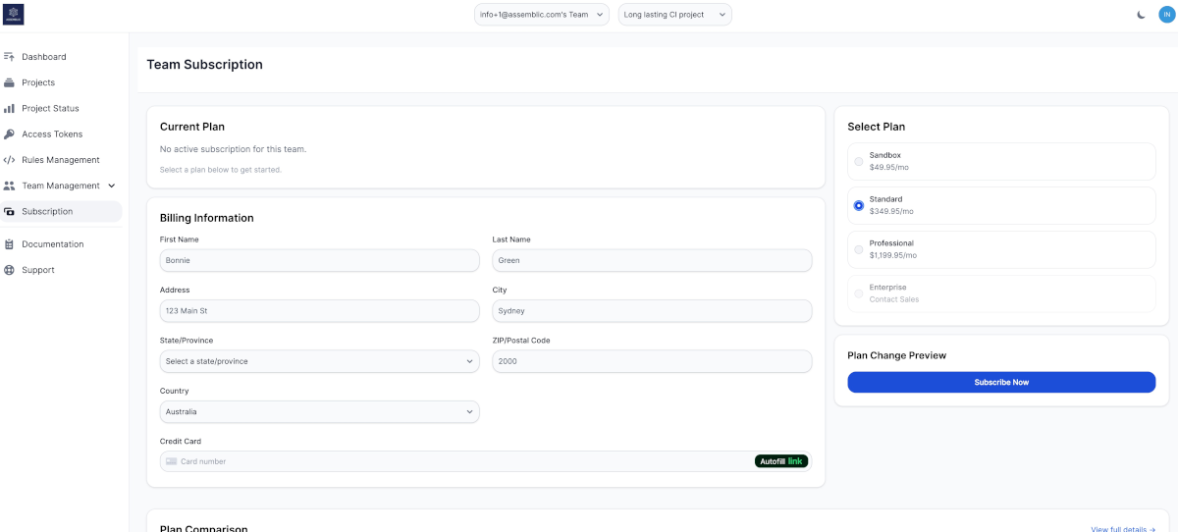Click the Subscription card icon
The image size is (1178, 532).
9,211
